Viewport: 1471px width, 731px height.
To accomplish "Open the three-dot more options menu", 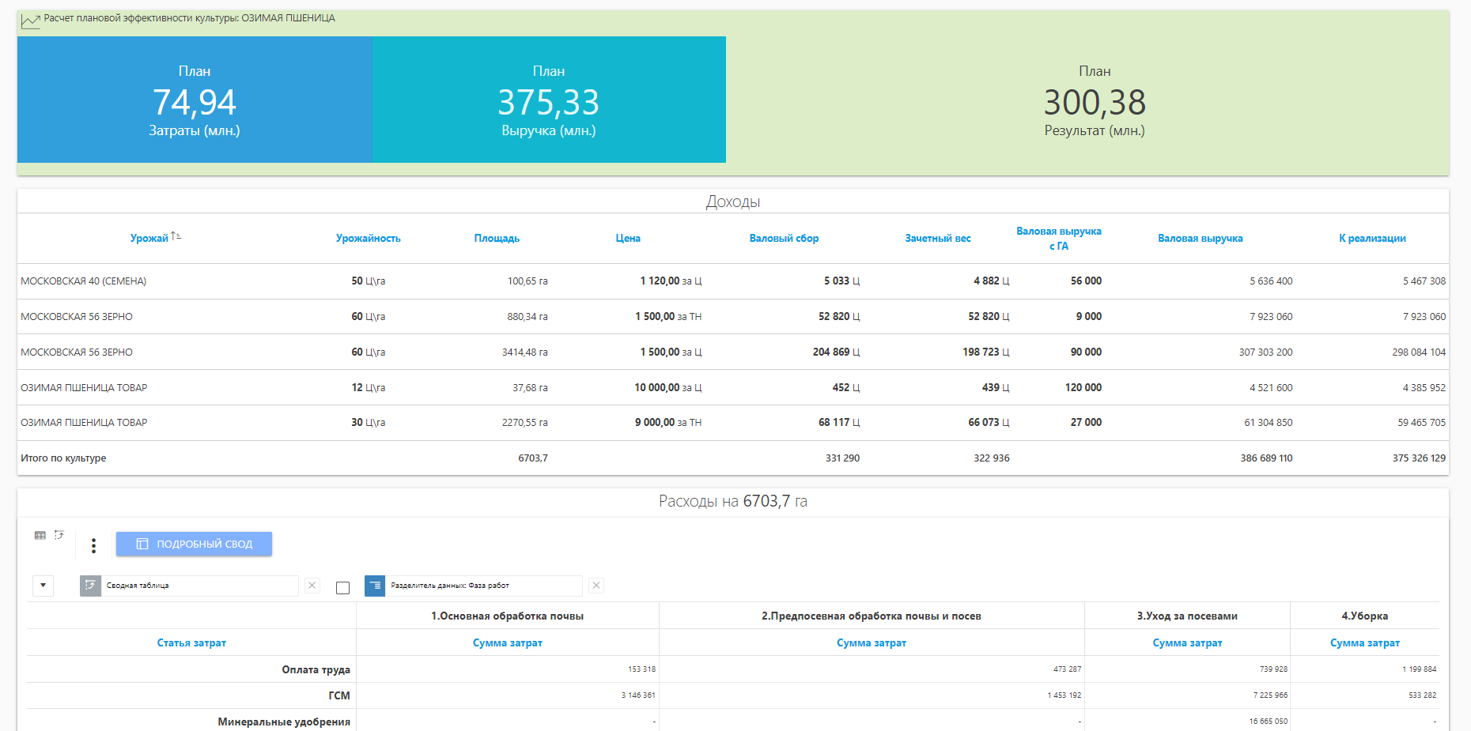I will 93,545.
